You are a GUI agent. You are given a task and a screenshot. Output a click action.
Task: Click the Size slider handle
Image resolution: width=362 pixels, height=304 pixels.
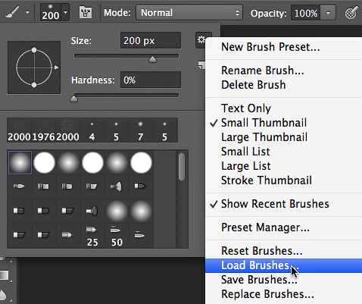[x=152, y=59]
